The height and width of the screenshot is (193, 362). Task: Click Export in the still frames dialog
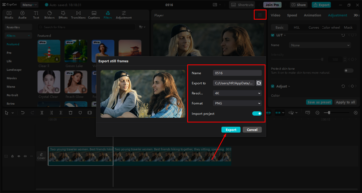pos(231,129)
